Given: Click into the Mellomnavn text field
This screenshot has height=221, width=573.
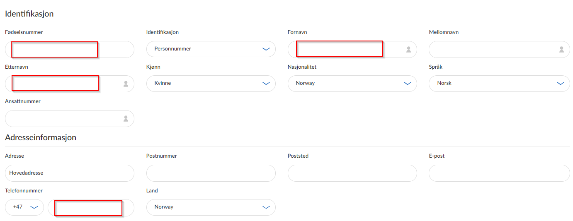Looking at the screenshot, I should (x=499, y=49).
